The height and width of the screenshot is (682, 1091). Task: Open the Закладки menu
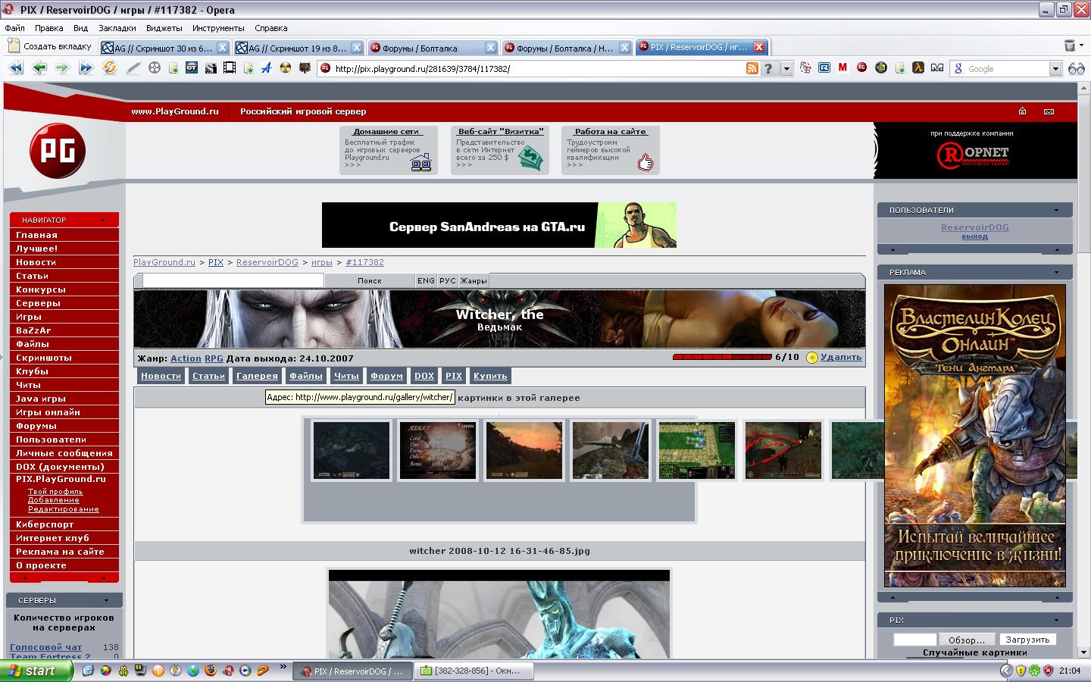coord(117,28)
